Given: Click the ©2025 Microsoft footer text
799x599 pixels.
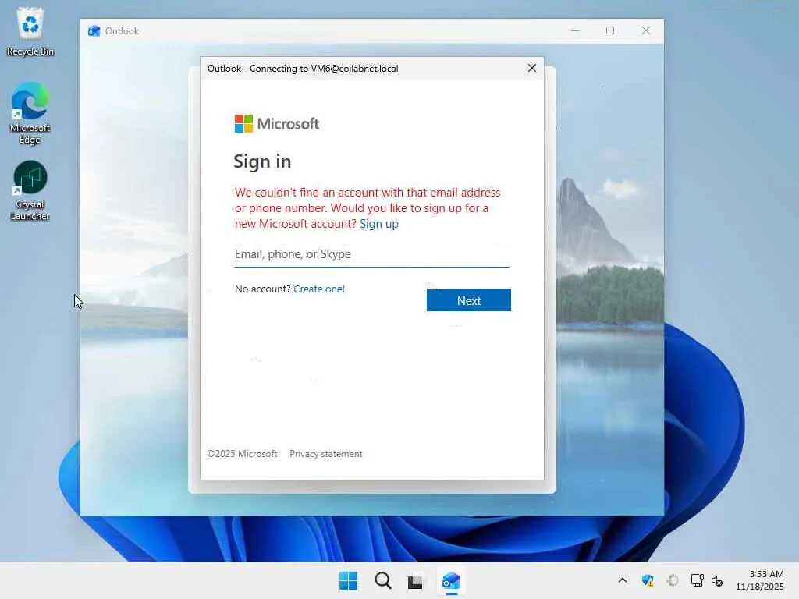Looking at the screenshot, I should click(242, 454).
